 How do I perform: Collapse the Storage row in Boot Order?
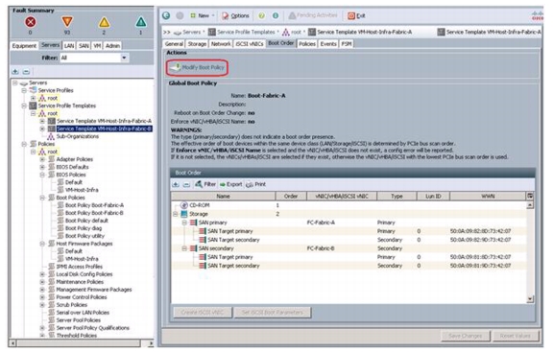[x=176, y=214]
